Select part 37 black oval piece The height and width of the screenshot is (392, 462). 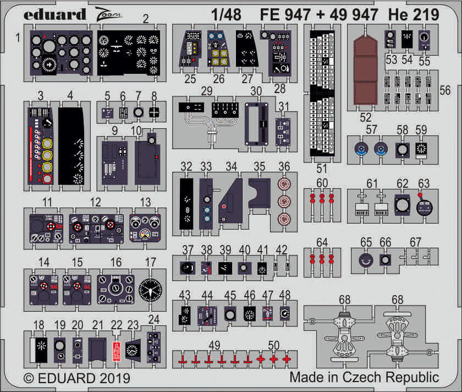pos(188,268)
